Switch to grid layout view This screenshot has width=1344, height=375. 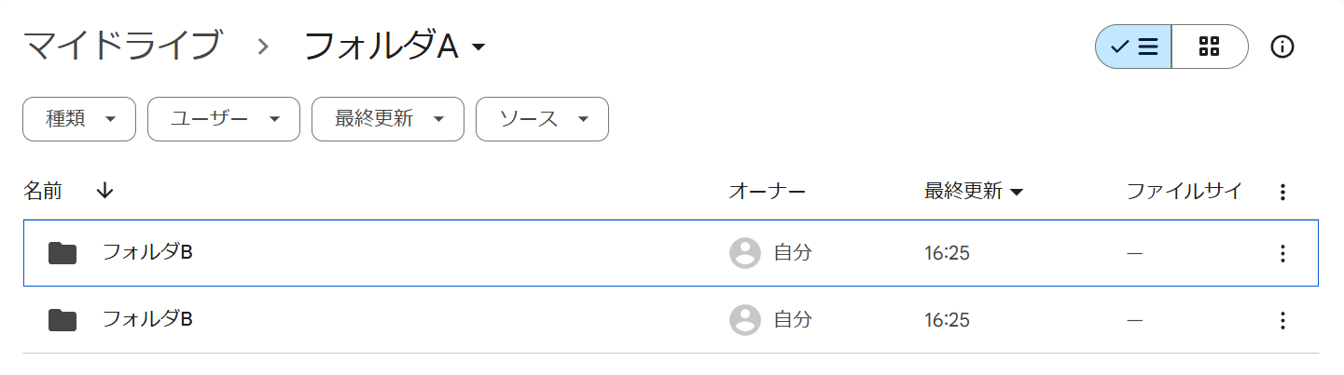click(x=1210, y=47)
